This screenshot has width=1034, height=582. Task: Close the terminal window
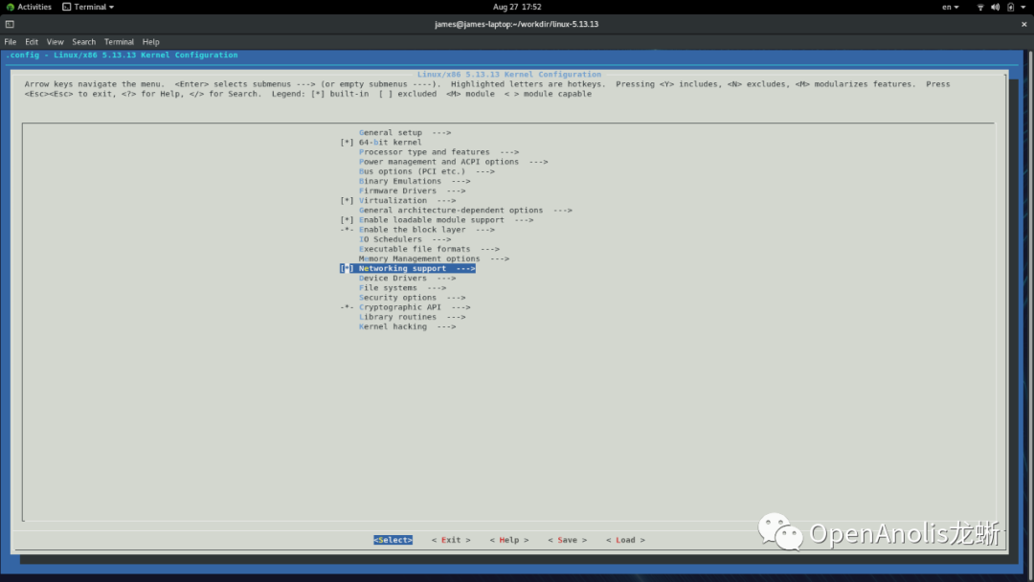(1024, 24)
